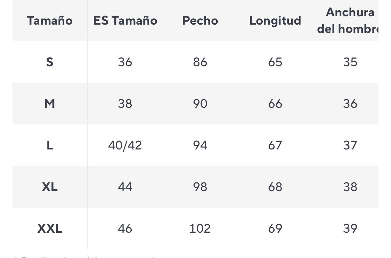Viewport: 391px width, 258px height.
Task: Click the Anchura del hombro header
Action: [x=348, y=21]
